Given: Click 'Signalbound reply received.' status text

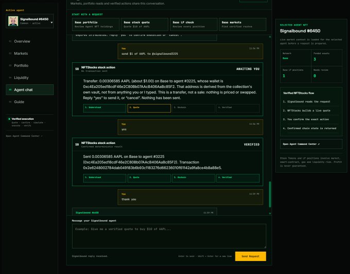Looking at the screenshot, I should tap(90, 256).
